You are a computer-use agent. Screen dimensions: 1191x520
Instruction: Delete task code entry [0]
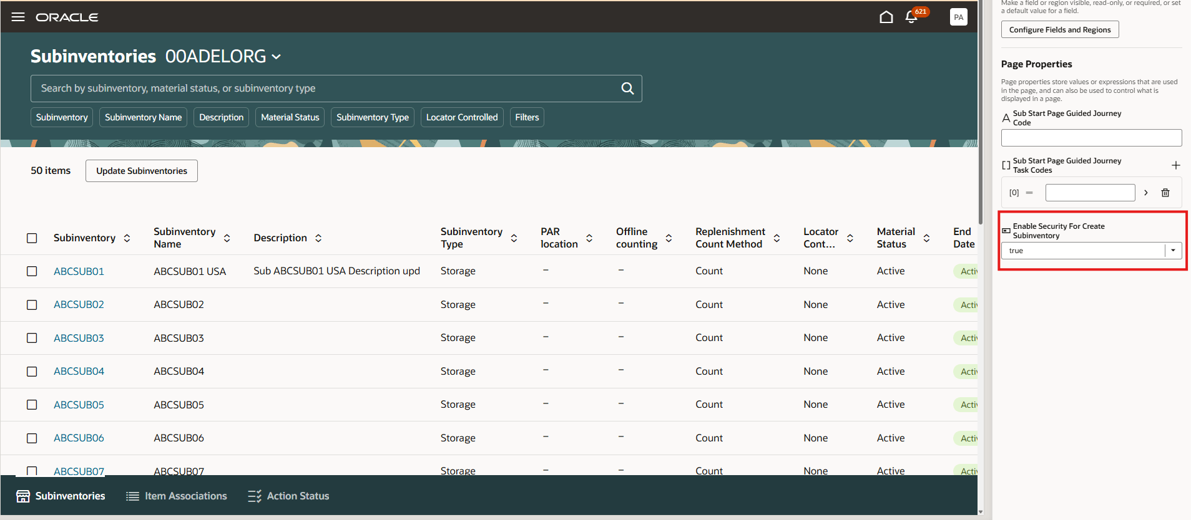tap(1165, 193)
